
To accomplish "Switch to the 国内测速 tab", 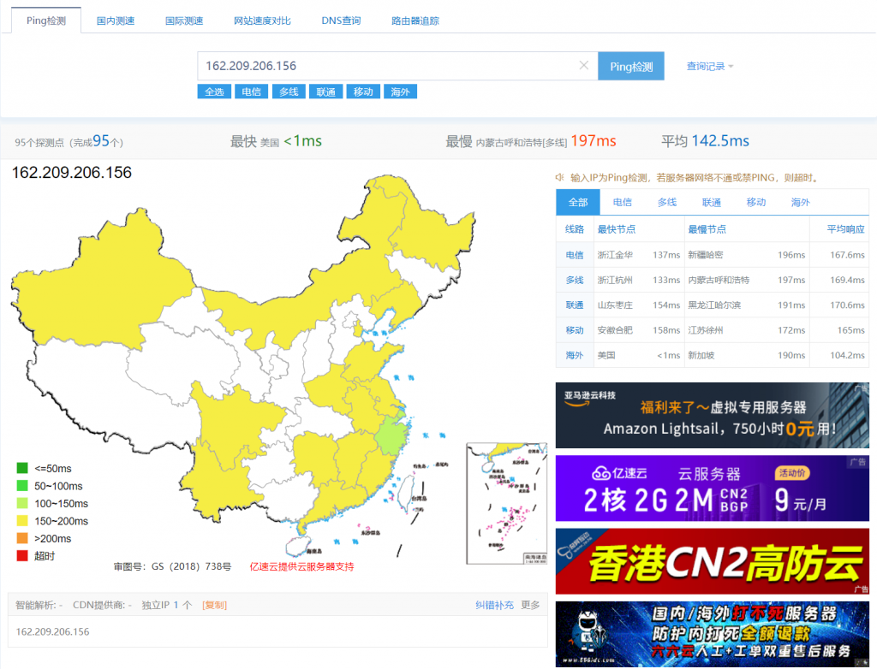I will [116, 21].
